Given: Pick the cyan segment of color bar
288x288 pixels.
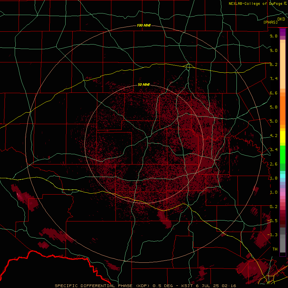Looking at the screenshot, I should coord(283,176).
